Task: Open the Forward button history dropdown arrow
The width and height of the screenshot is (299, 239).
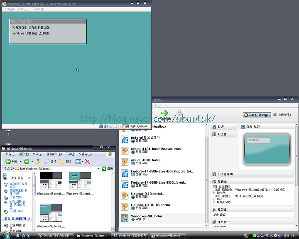Action: click(x=32, y=162)
